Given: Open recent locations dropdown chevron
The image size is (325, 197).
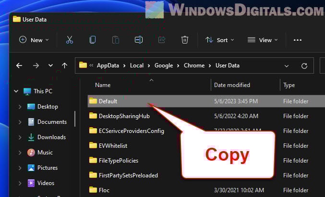Looking at the screenshot, I should [x=50, y=66].
